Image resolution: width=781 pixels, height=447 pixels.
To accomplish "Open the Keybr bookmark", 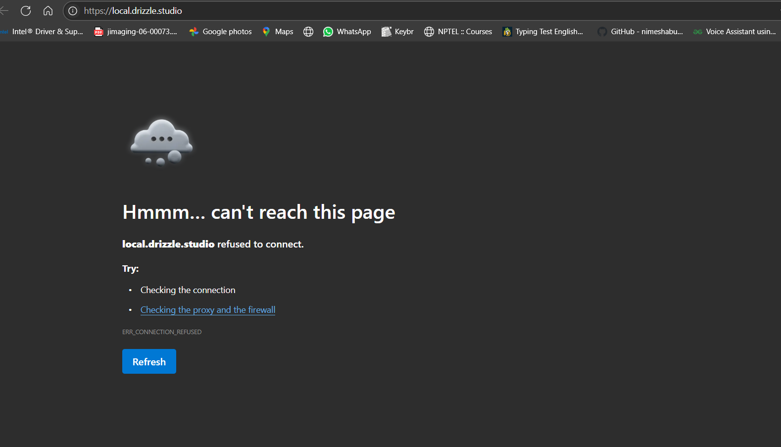I will click(x=397, y=32).
